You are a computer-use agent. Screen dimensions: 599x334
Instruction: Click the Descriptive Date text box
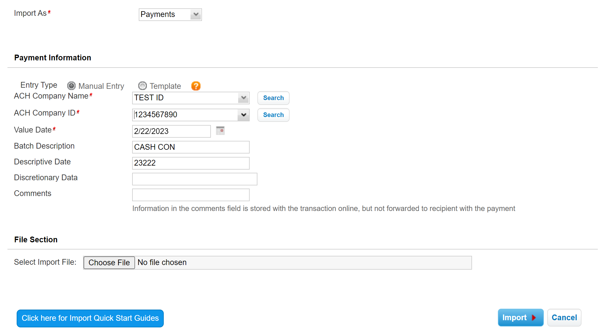coord(190,163)
